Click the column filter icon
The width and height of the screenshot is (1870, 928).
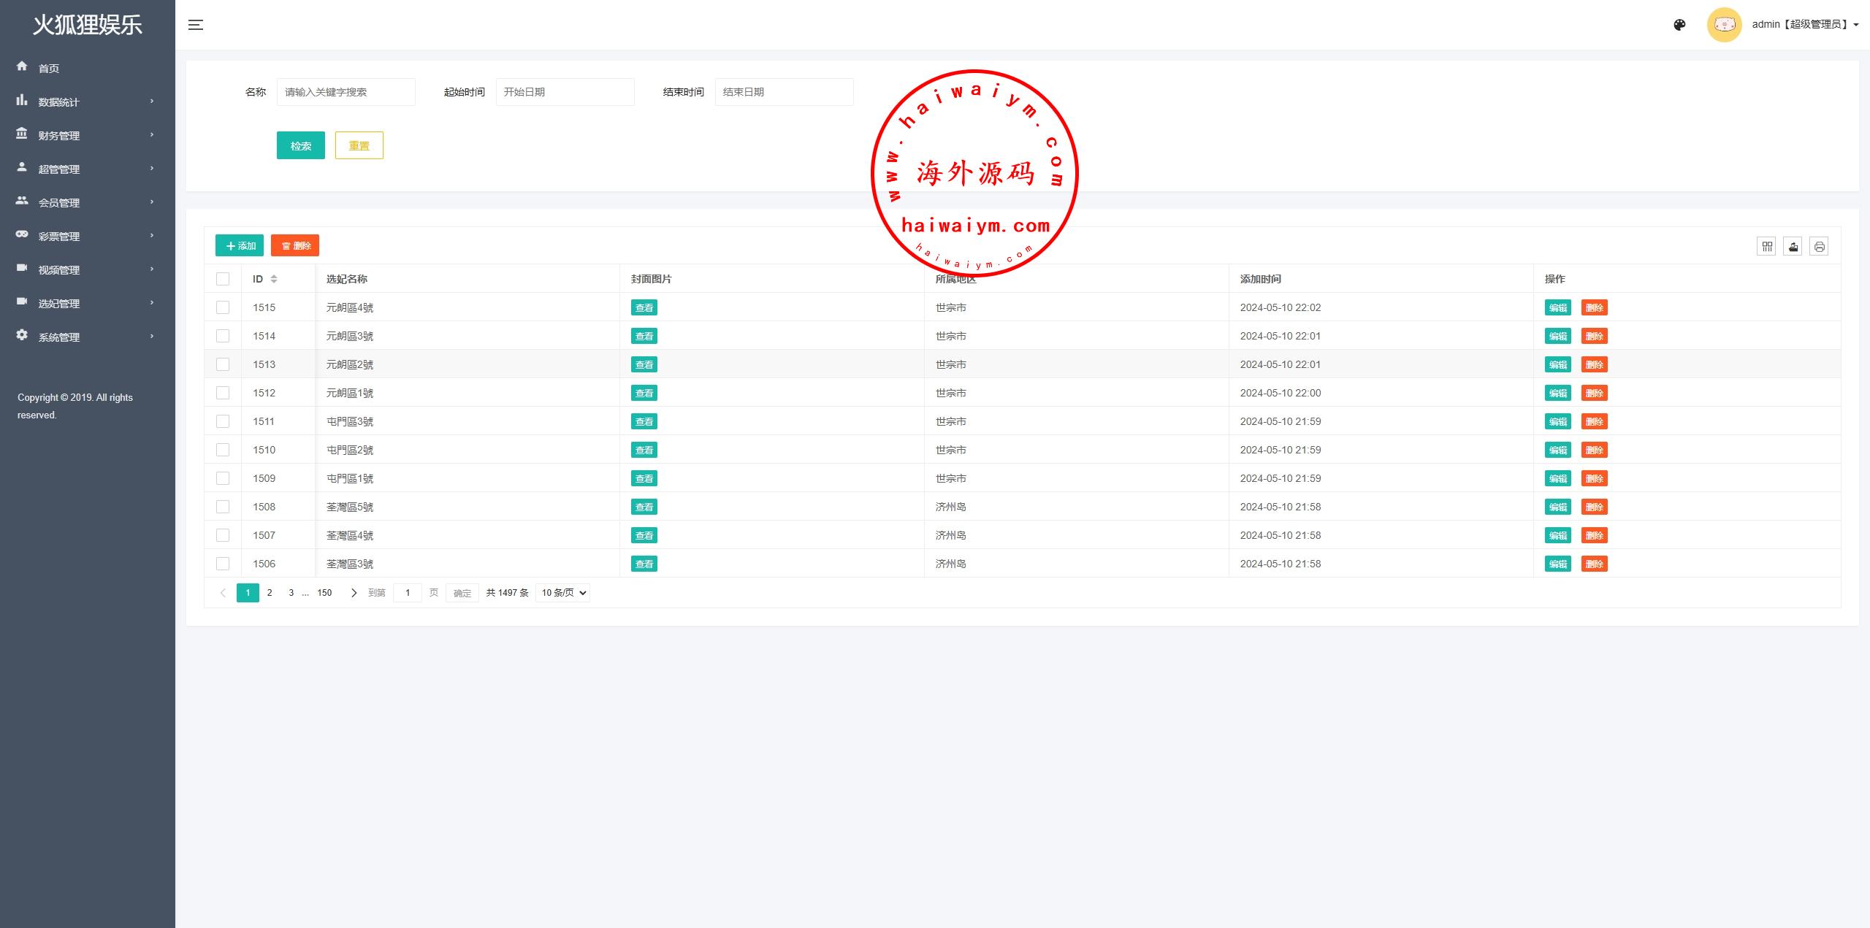point(1766,247)
